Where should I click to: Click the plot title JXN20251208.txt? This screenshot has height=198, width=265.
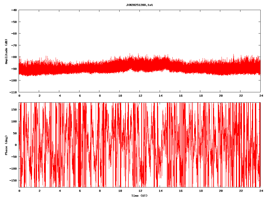click(x=139, y=5)
